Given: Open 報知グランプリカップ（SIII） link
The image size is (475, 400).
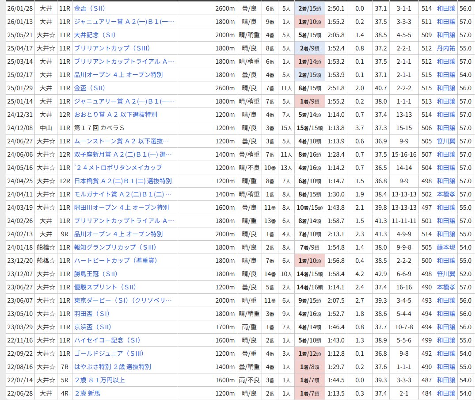Looking at the screenshot, I should [115, 247].
